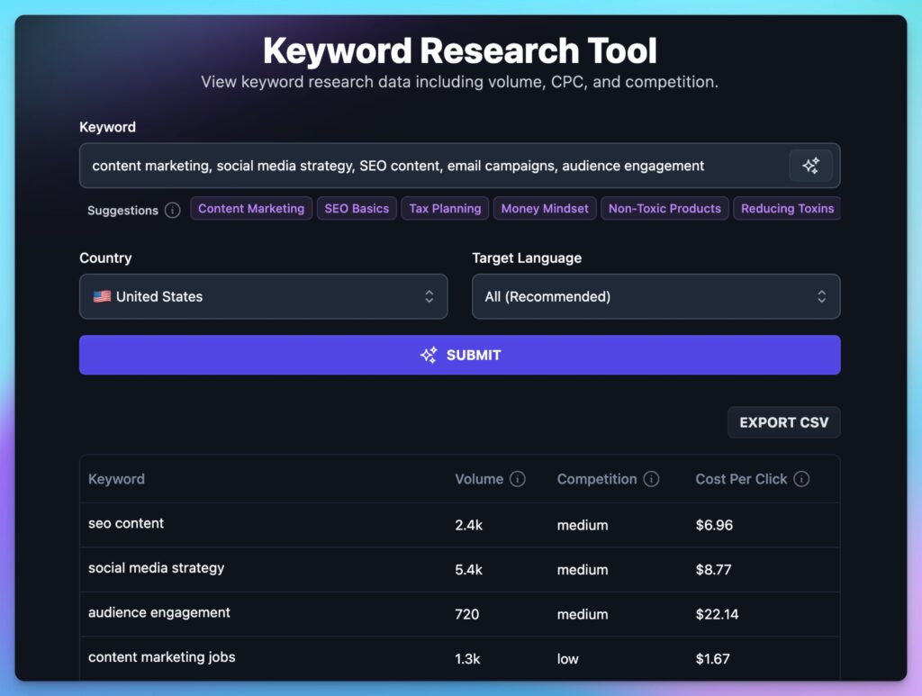Select the Money Mindset suggestion
This screenshot has width=922, height=696.
tap(545, 208)
